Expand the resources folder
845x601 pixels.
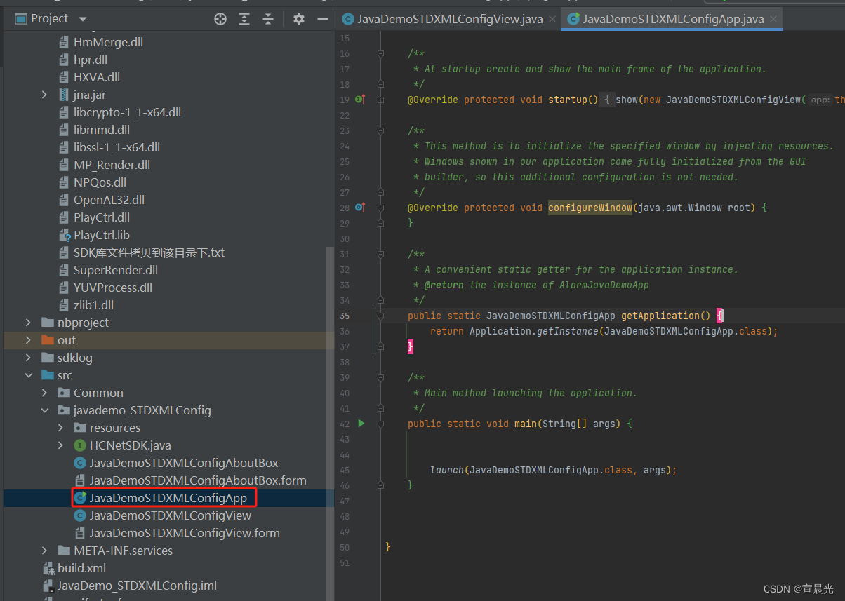[x=61, y=428]
